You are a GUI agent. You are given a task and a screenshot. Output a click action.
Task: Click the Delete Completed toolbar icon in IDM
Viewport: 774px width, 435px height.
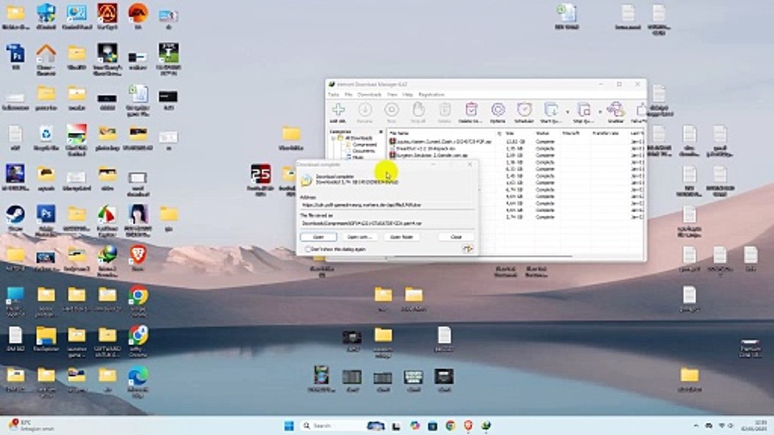(x=471, y=109)
